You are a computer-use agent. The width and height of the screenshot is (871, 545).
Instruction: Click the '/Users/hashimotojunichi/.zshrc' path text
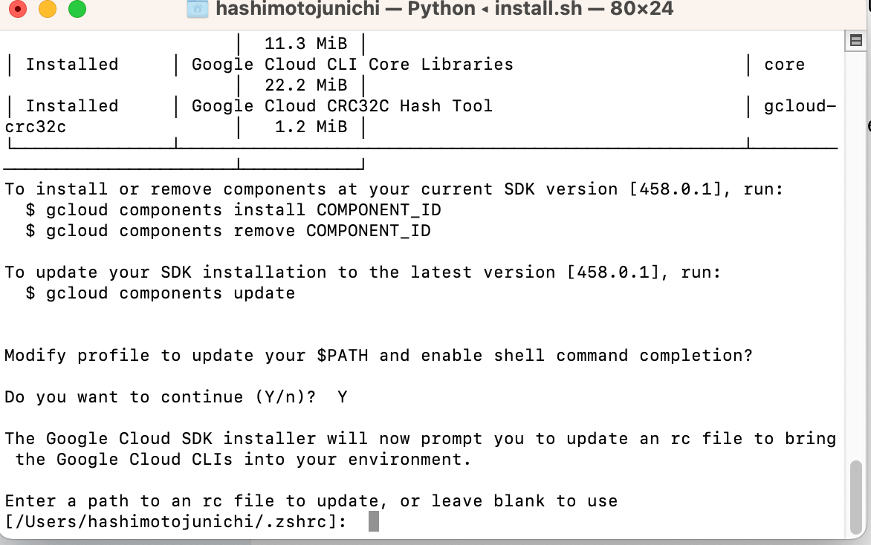point(176,522)
